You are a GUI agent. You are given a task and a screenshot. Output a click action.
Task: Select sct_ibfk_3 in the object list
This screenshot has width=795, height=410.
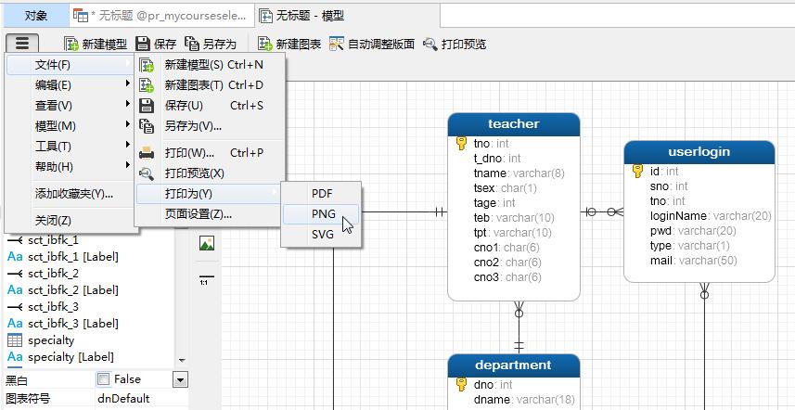53,307
